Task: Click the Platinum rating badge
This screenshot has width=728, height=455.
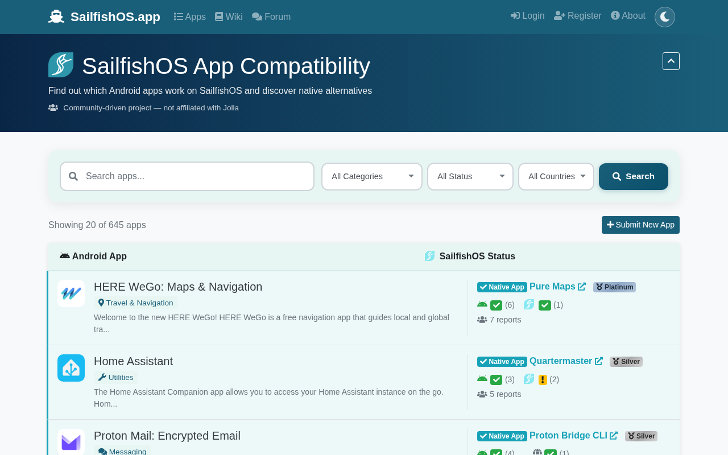Action: tap(614, 287)
